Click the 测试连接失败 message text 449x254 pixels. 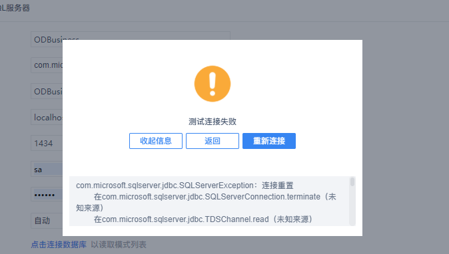click(213, 122)
